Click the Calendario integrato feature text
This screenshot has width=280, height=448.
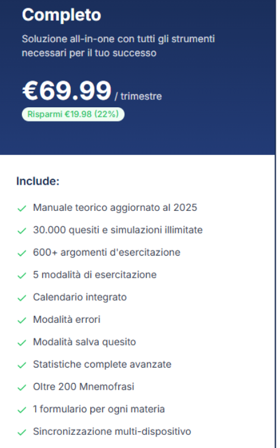(80, 297)
